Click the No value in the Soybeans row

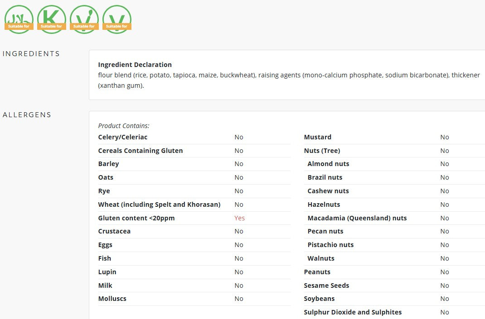[445, 299]
